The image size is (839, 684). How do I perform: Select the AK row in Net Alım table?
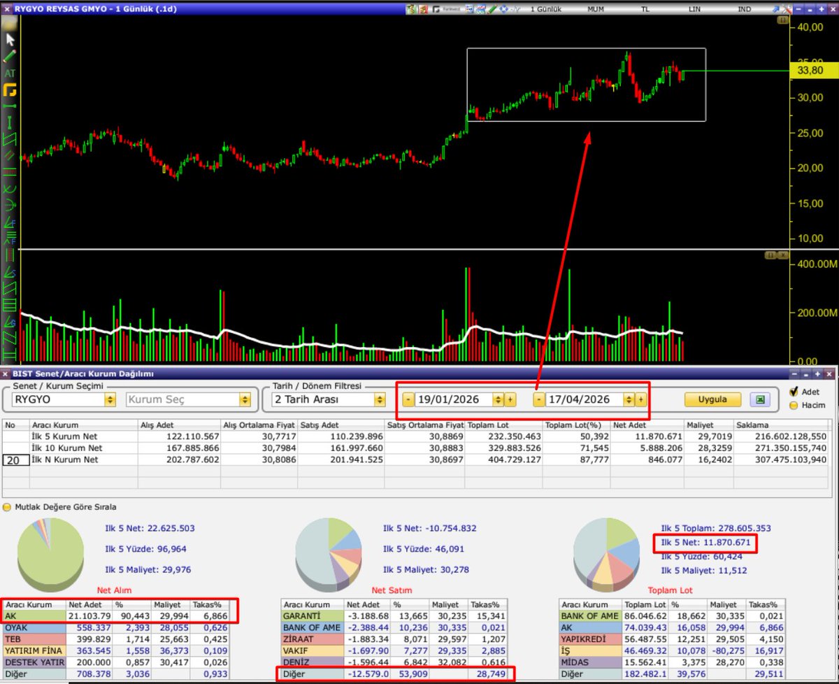click(116, 616)
